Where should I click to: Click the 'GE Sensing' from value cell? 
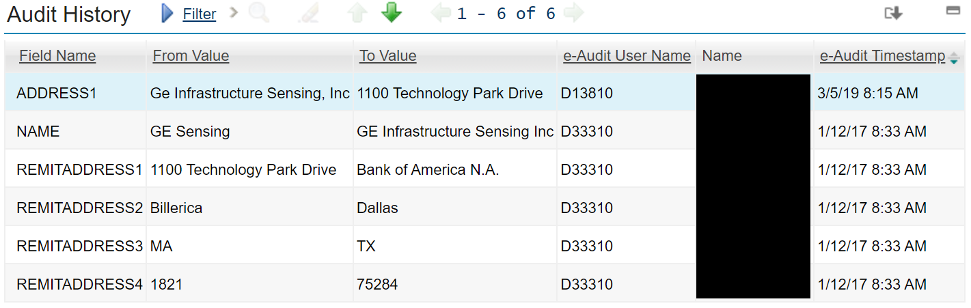(190, 131)
